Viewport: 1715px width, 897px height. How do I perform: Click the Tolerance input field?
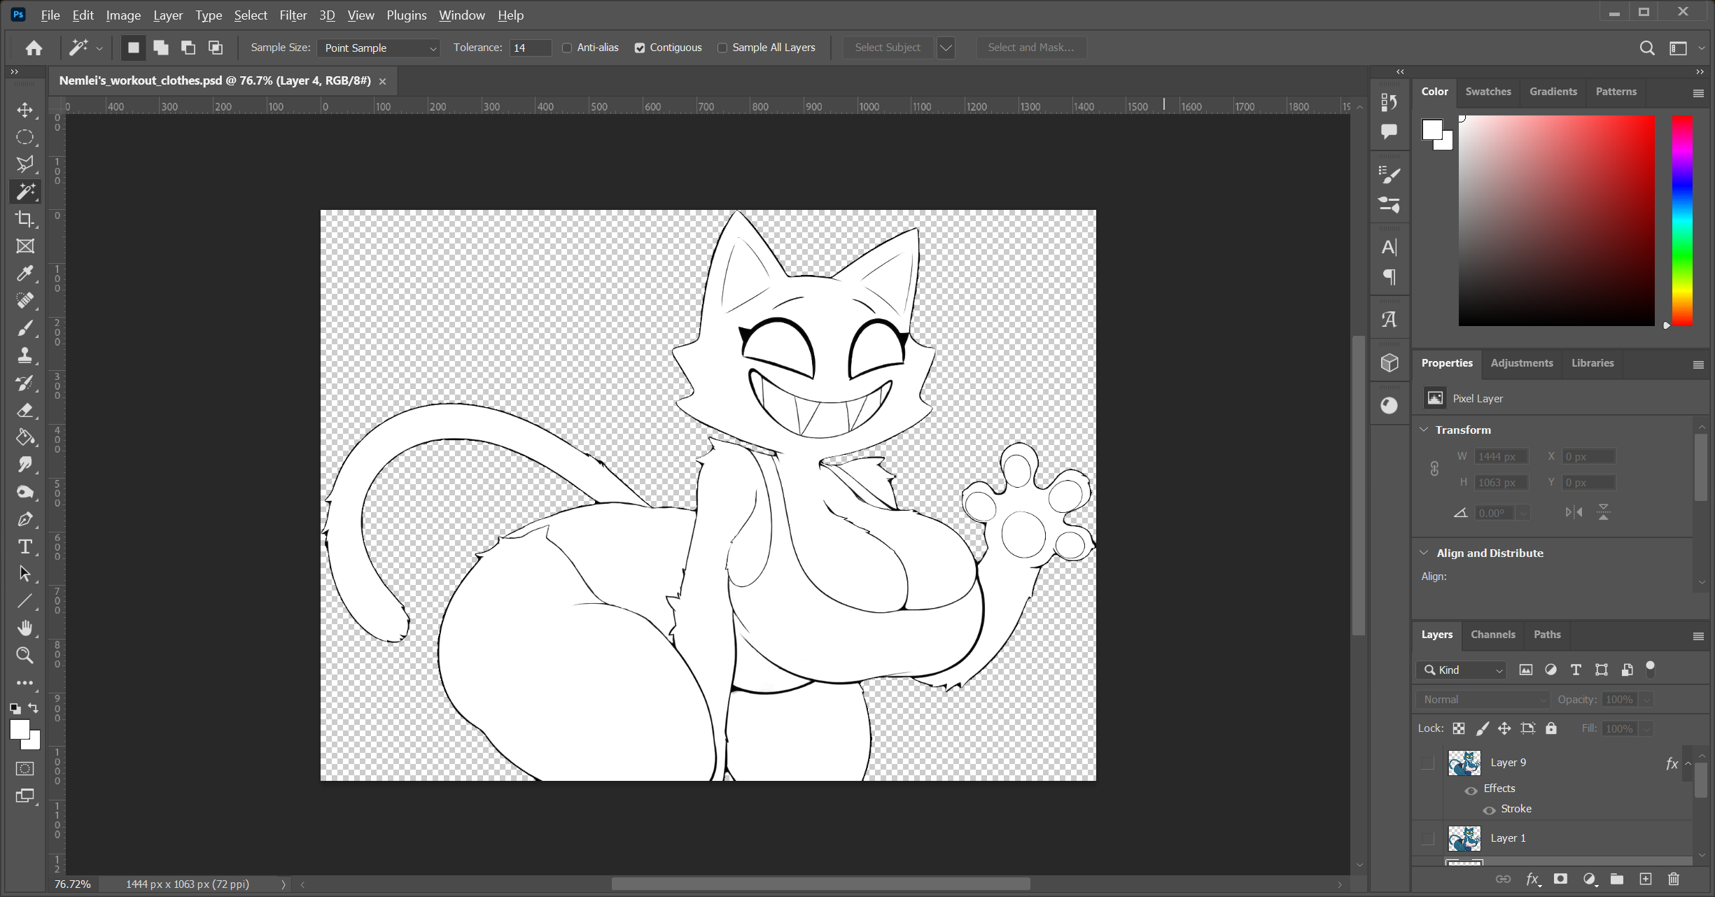(531, 48)
